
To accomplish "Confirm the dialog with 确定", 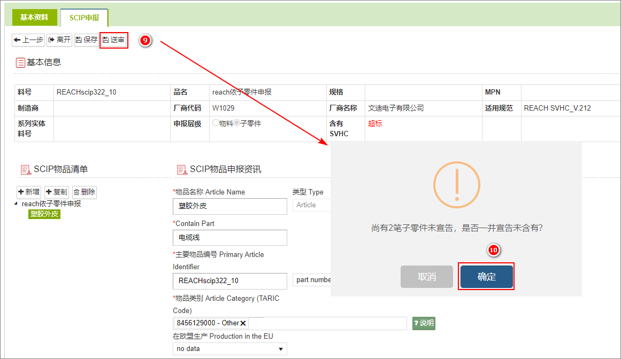I will 486,276.
